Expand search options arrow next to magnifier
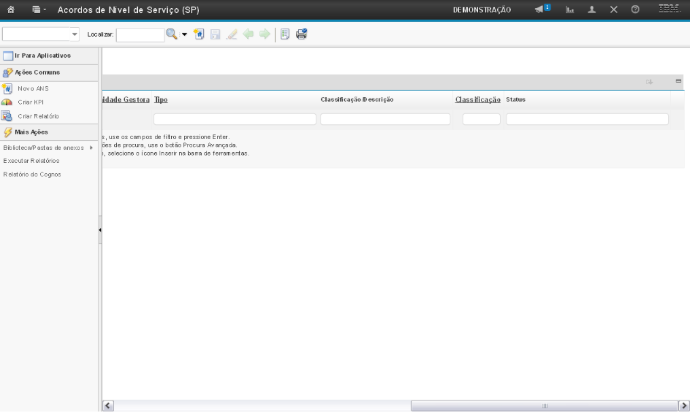This screenshot has height=412, width=690. [183, 34]
